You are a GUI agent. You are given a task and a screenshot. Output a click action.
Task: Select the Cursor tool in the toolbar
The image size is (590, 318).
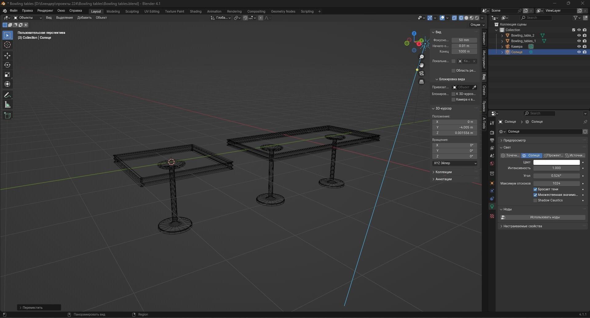point(7,45)
